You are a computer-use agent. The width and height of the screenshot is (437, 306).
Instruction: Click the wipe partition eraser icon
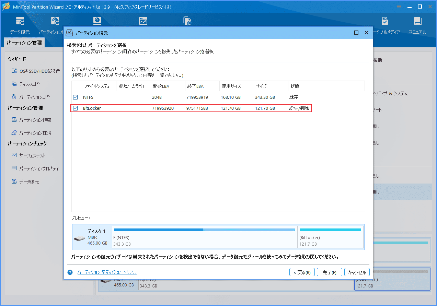coord(14,133)
